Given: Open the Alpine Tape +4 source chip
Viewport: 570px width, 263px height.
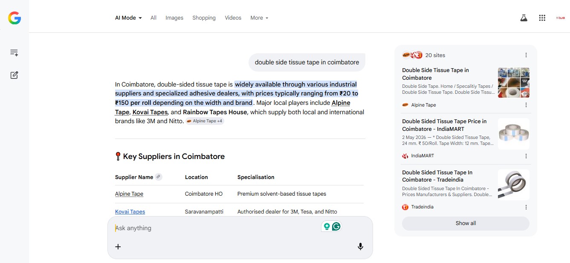Looking at the screenshot, I should click(205, 121).
